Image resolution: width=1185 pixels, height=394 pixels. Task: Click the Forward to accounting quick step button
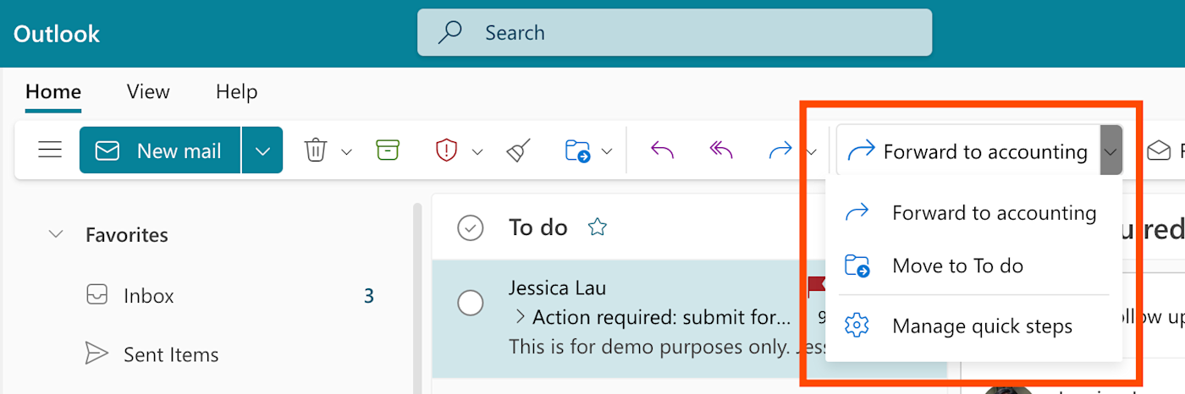point(967,151)
